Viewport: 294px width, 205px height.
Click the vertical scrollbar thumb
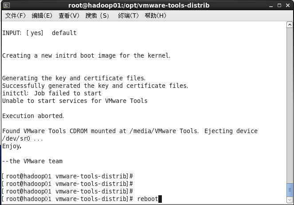pyautogui.click(x=290, y=190)
